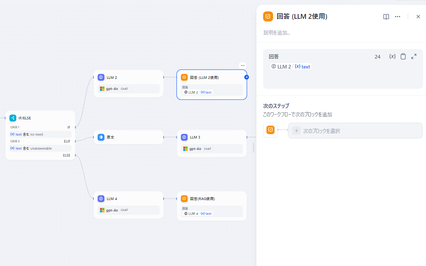Image resolution: width=426 pixels, height=266 pixels.
Task: Click the blue plus handle on the 回答 (LLM 2使用) node
Action: click(247, 77)
